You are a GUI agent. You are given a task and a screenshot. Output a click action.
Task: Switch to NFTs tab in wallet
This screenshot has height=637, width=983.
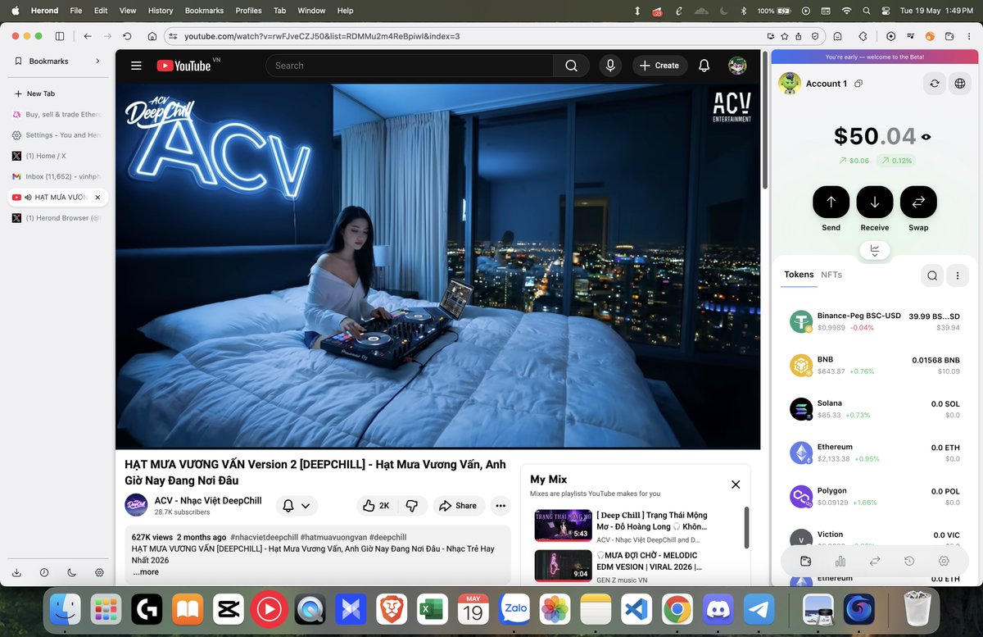[831, 275]
